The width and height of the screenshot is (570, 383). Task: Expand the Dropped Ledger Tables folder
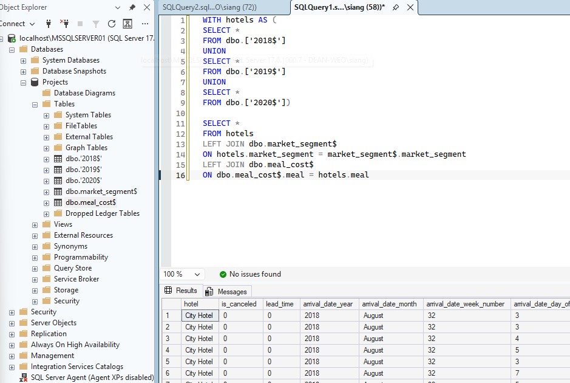pos(46,214)
